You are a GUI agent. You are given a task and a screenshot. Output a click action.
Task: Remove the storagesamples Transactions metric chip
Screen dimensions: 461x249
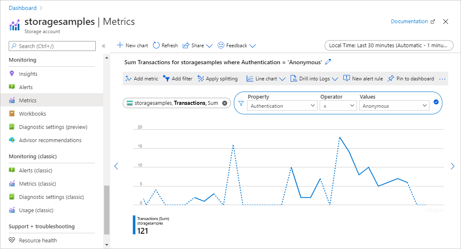[x=225, y=103]
